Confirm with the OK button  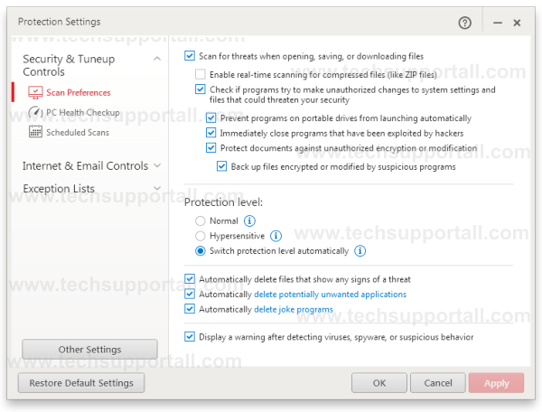pyautogui.click(x=379, y=383)
